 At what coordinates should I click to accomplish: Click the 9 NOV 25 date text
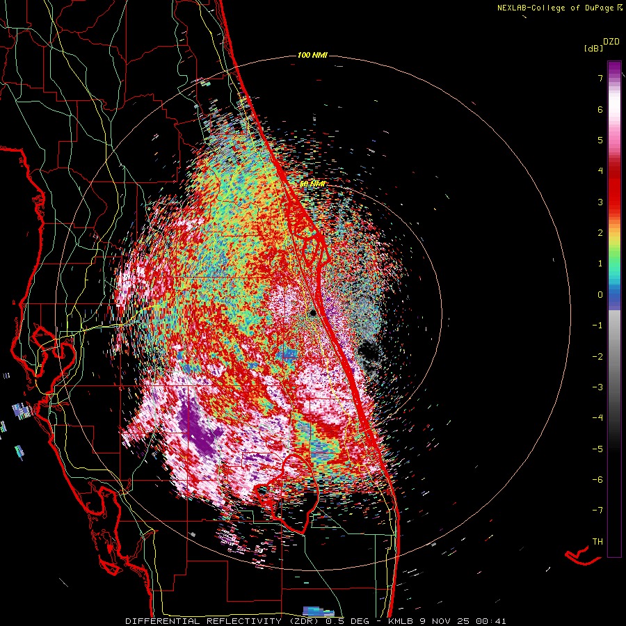pyautogui.click(x=446, y=621)
